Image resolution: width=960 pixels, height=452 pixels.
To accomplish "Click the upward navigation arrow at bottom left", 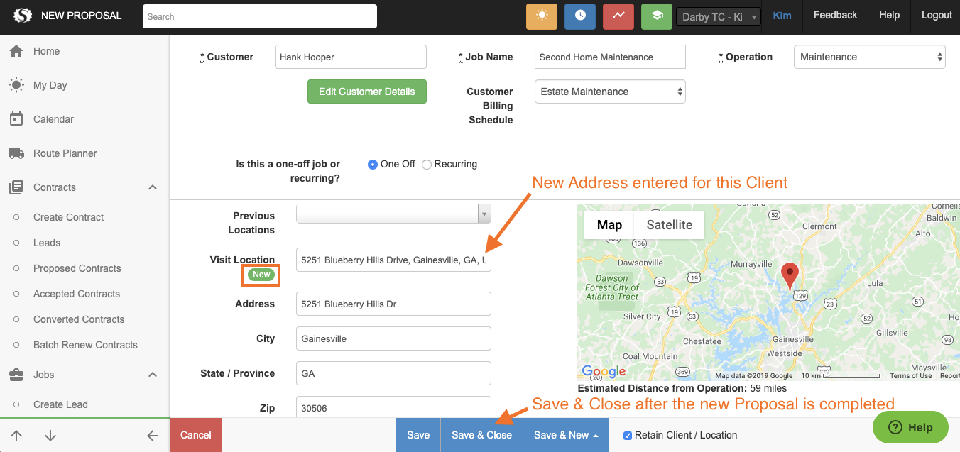I will point(16,435).
